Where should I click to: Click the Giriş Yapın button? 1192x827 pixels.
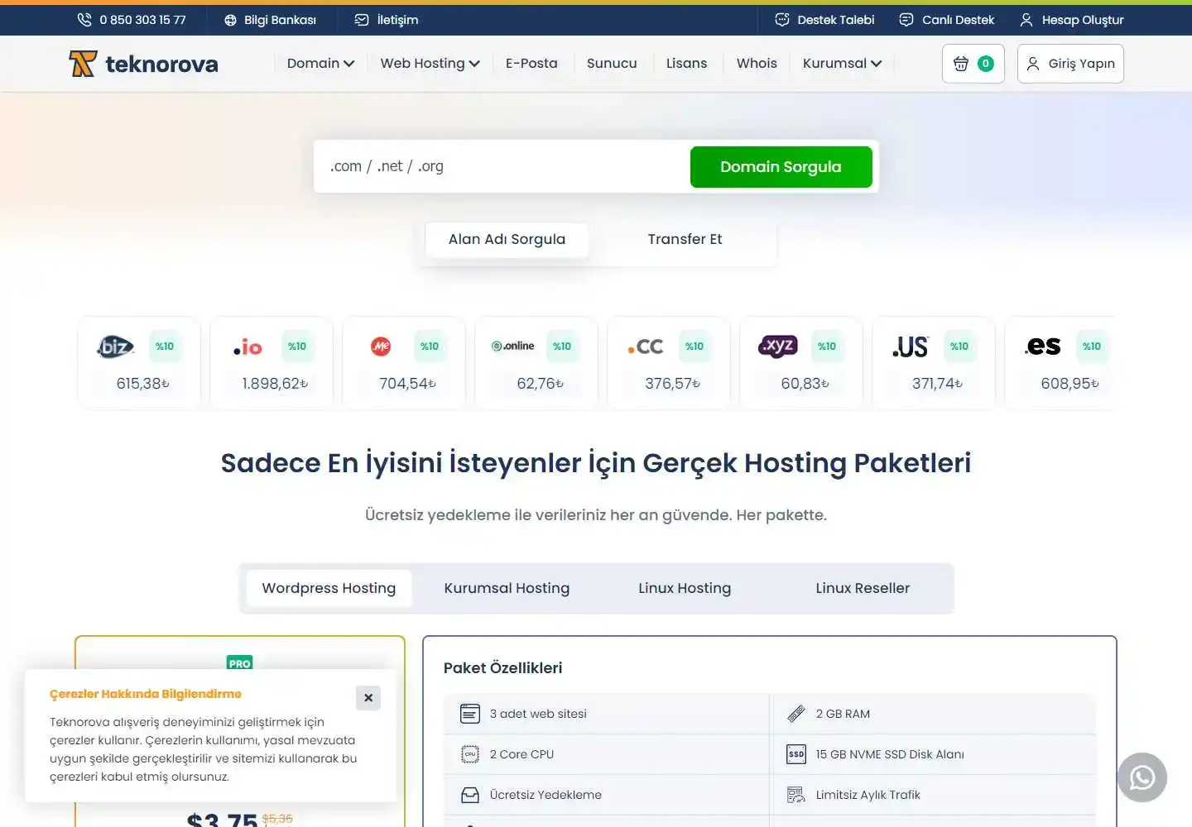[1070, 64]
